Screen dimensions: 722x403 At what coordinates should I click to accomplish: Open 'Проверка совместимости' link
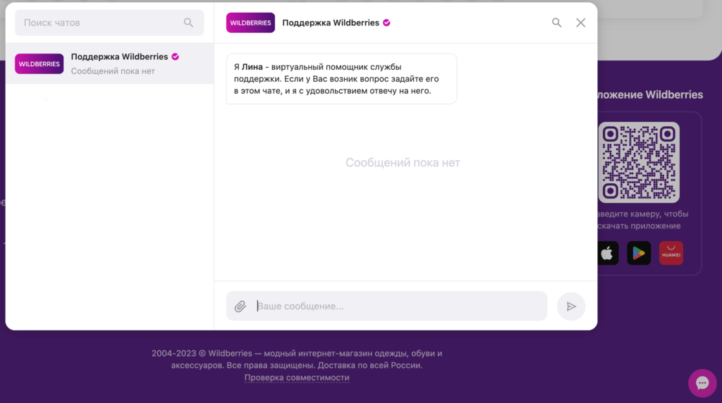[x=297, y=378]
